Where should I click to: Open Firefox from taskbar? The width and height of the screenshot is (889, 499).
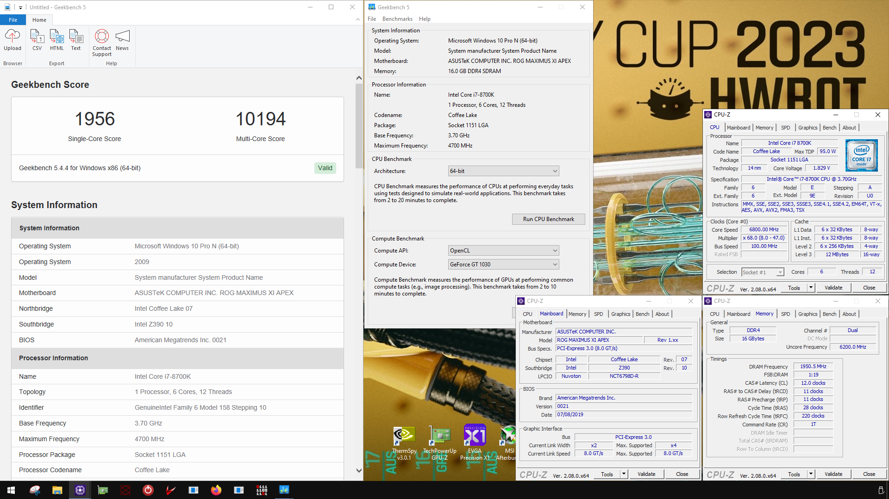pos(216,490)
